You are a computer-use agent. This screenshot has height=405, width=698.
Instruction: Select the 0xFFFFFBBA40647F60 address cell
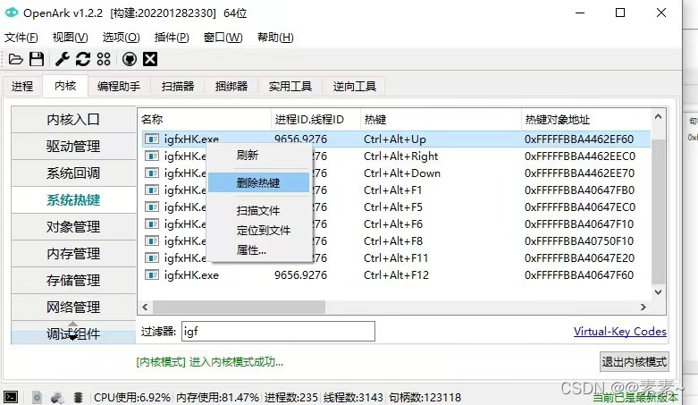(x=579, y=274)
